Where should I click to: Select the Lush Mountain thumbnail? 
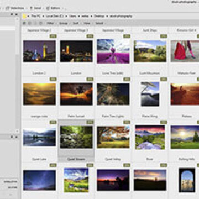(x=150, y=51)
